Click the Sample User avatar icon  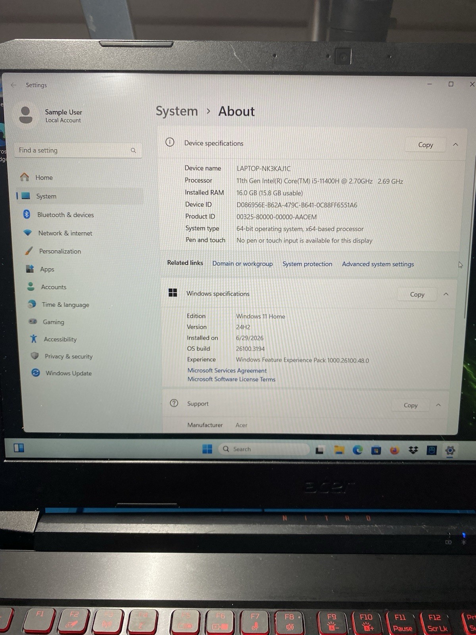point(26,115)
